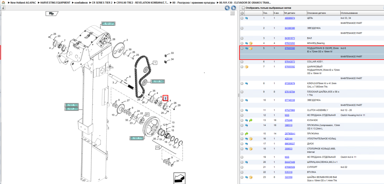Viewport: 384px width, 184px height.
Task: Open part number link 84361673
Action: (x=290, y=38)
